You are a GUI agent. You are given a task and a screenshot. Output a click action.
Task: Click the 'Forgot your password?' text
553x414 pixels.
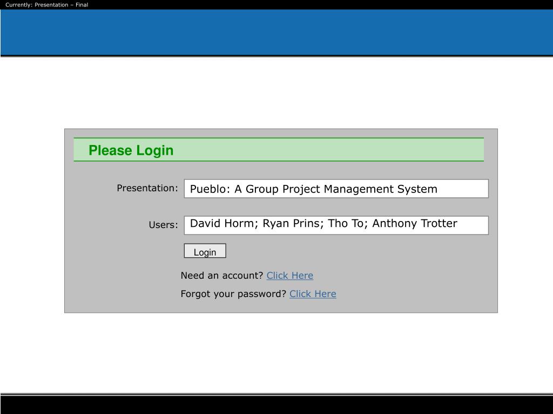pos(233,294)
